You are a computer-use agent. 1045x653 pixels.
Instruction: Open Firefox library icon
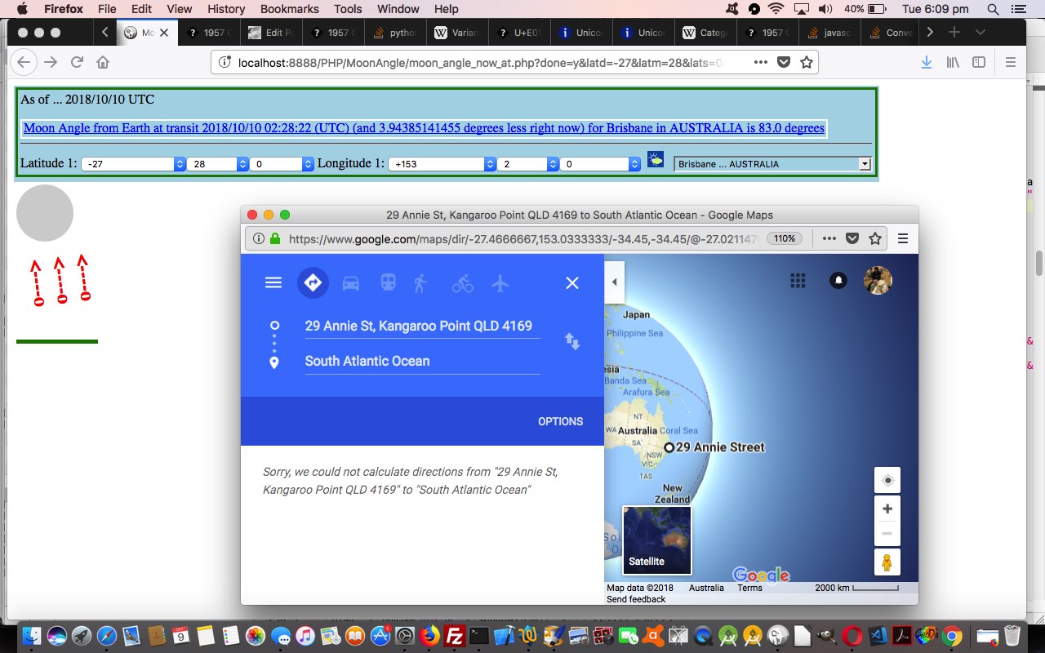click(953, 62)
